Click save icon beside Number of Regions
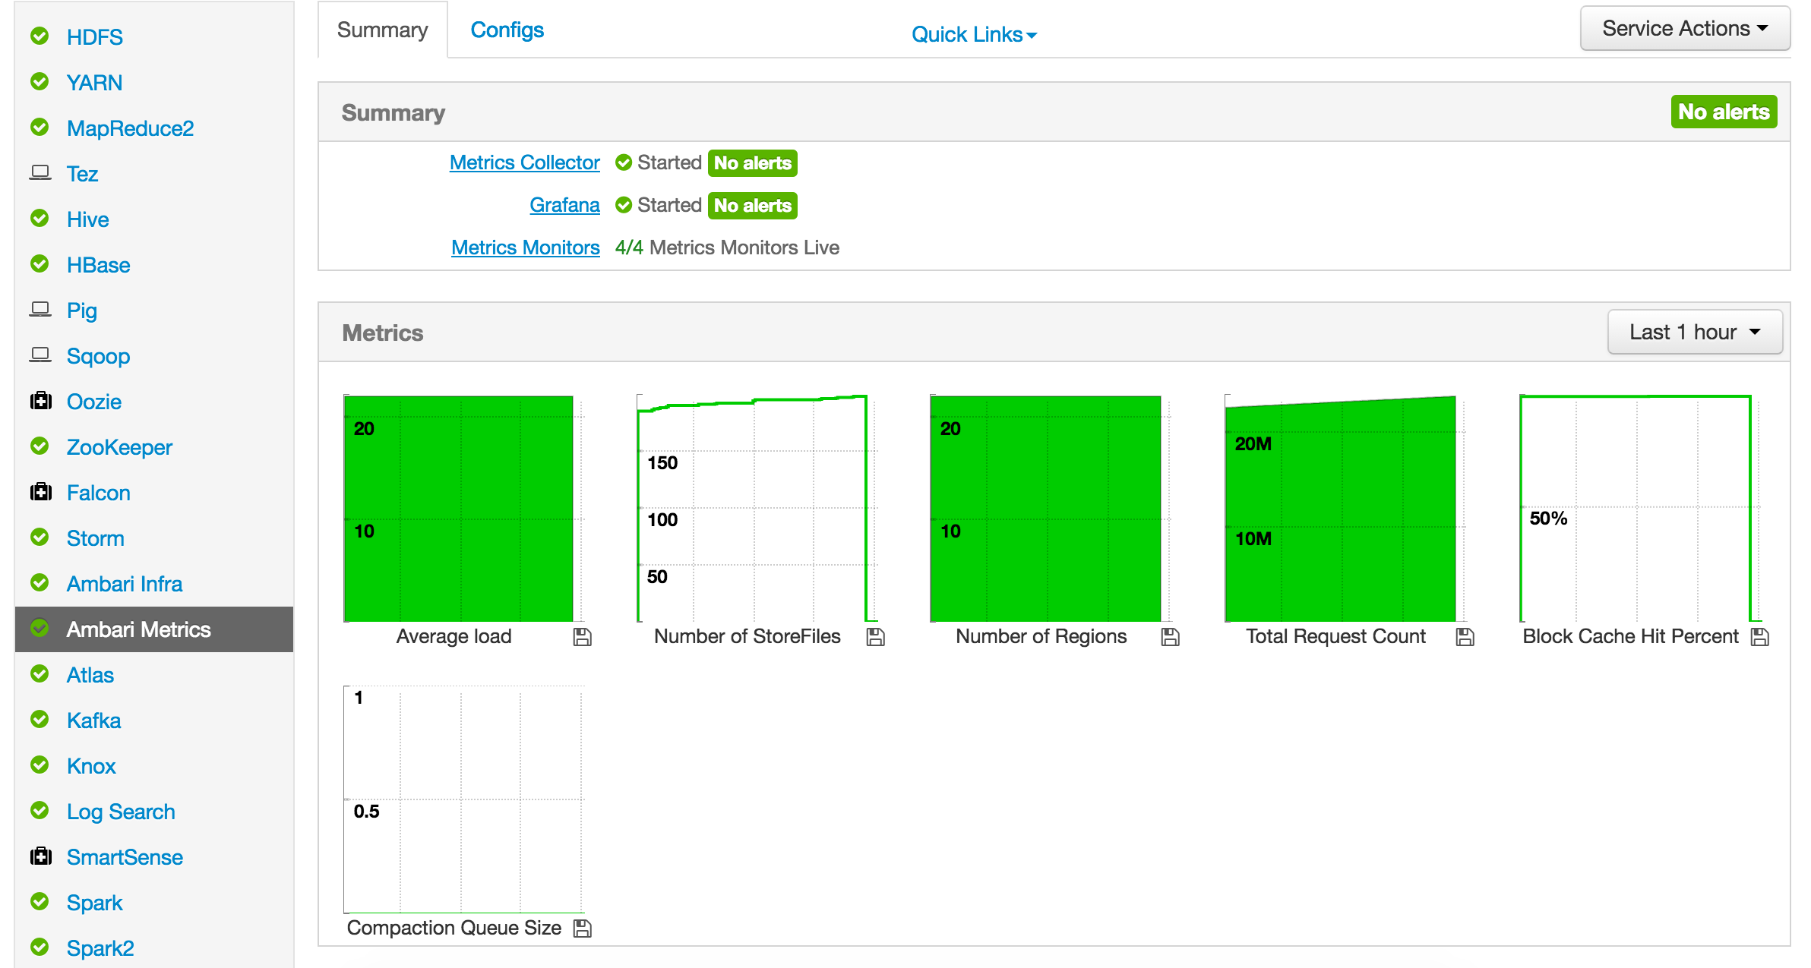The height and width of the screenshot is (968, 1811). [1170, 637]
